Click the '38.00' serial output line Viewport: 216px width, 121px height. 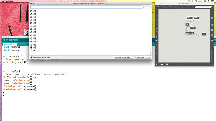[x=33, y=47]
